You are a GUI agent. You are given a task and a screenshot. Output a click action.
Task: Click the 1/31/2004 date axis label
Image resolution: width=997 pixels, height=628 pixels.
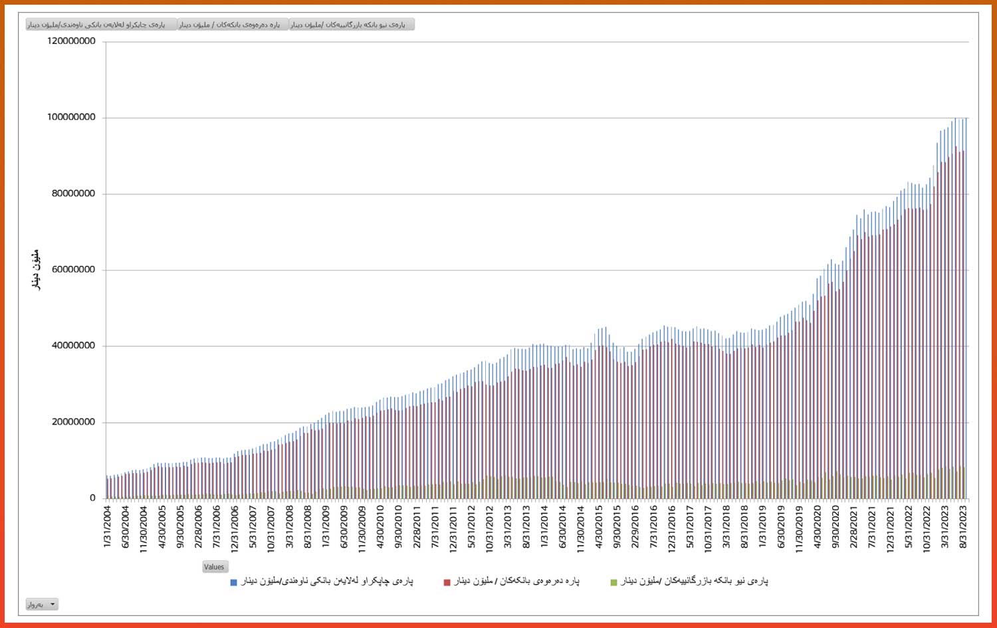(108, 528)
